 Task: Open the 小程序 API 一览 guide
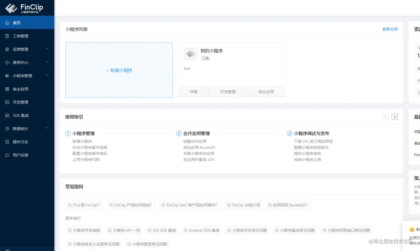click(124, 230)
